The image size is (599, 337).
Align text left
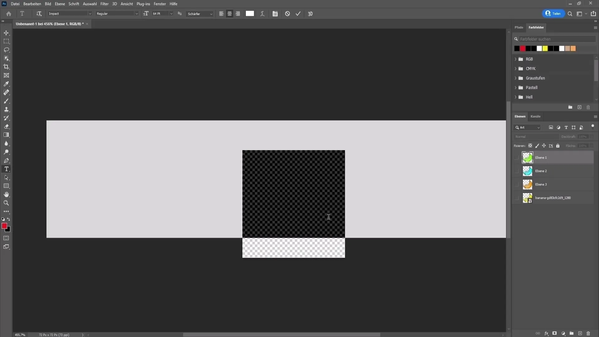tap(221, 14)
